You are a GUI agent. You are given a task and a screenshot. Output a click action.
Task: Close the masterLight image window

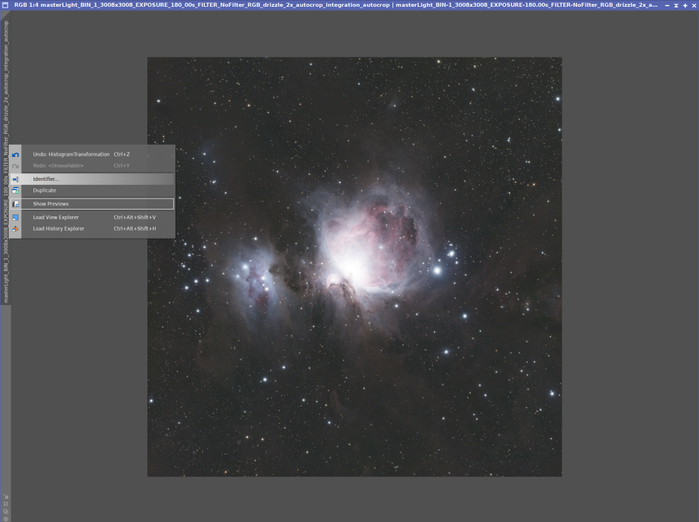(x=694, y=5)
